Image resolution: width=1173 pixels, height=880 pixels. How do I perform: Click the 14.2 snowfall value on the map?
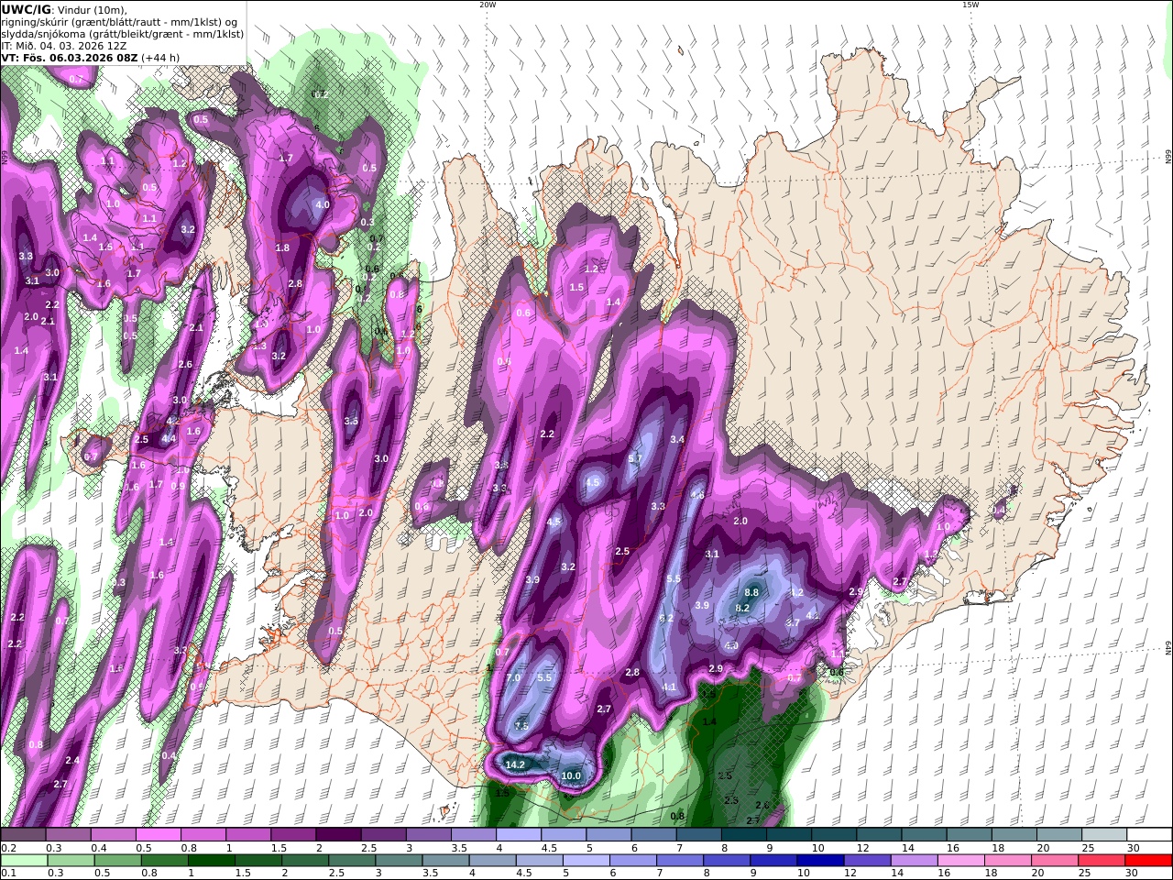click(515, 764)
